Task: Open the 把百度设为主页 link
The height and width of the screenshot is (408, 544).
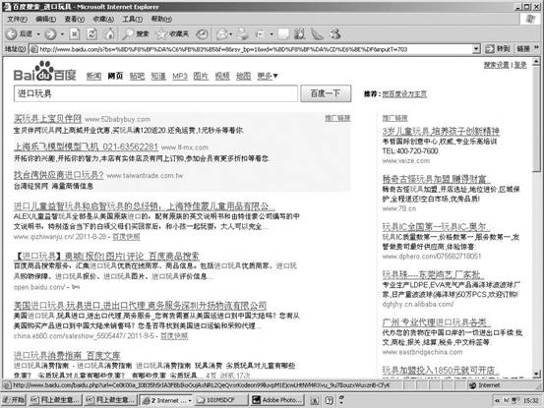Action: click(404, 94)
